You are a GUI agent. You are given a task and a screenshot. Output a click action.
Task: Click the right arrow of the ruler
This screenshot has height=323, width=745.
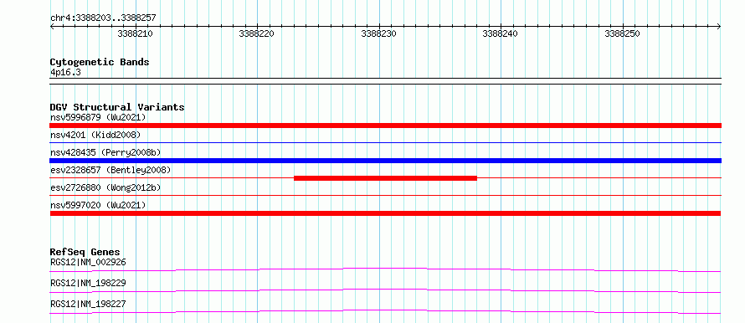tap(719, 27)
